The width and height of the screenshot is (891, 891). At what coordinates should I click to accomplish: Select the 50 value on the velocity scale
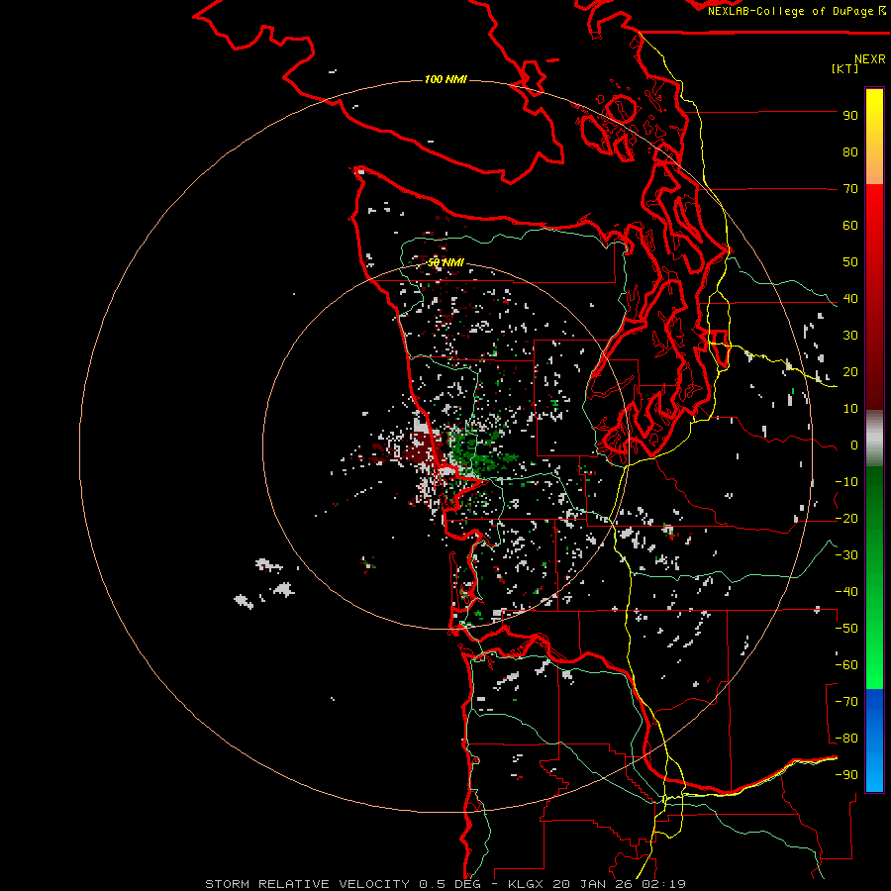pos(850,262)
